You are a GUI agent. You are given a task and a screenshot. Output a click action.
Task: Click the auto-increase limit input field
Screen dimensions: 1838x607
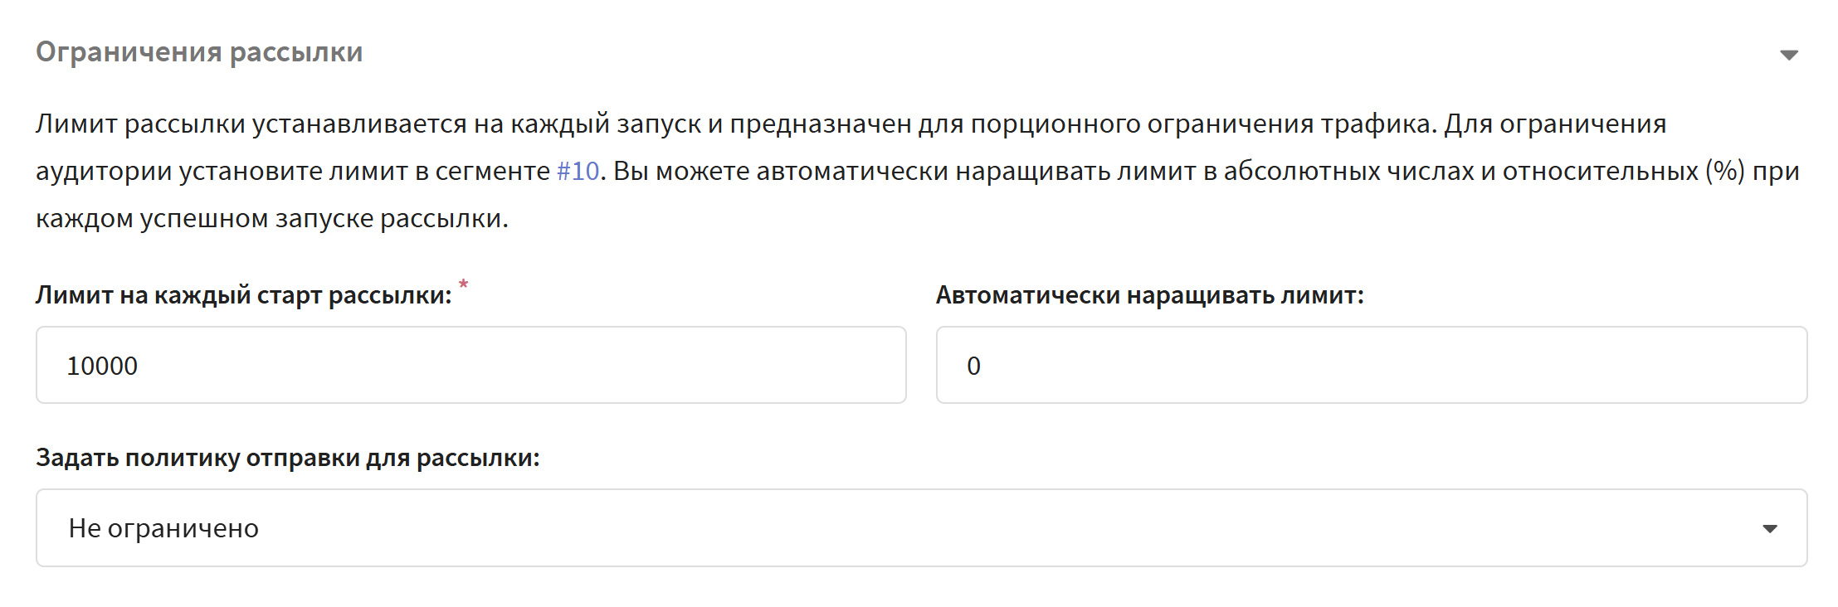click(1371, 365)
